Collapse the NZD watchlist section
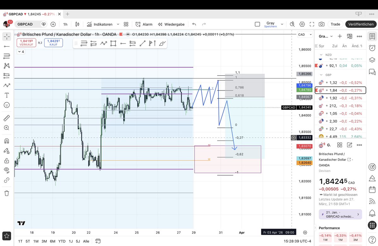The height and width of the screenshot is (246, 378). click(321, 55)
